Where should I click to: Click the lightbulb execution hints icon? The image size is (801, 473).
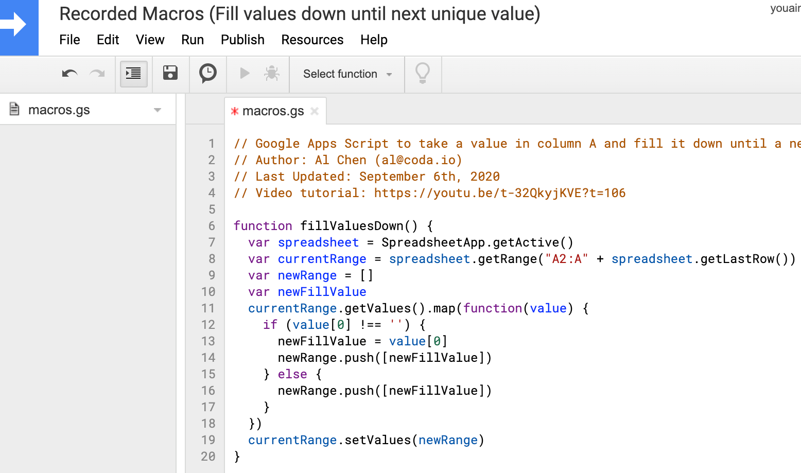tap(423, 74)
